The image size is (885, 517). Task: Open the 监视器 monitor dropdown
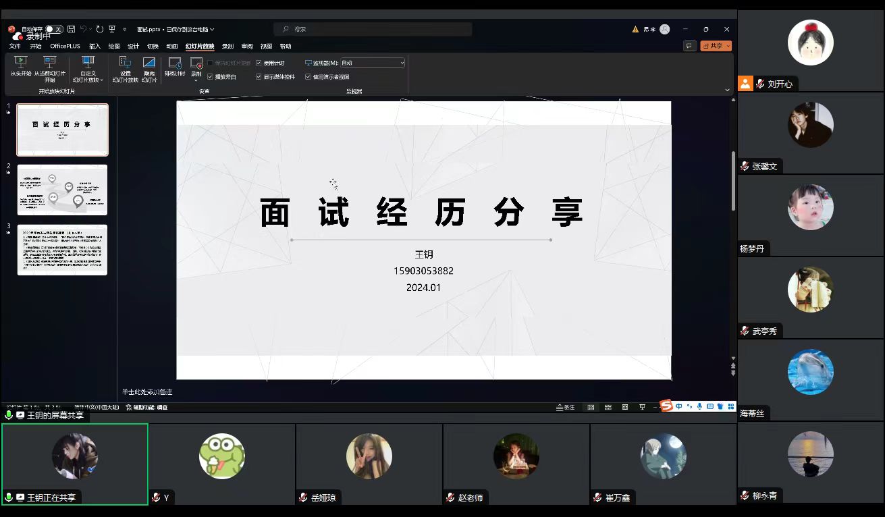point(373,63)
